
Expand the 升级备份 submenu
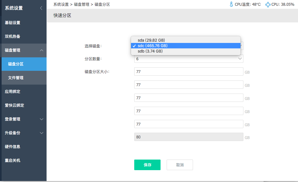tap(42, 133)
